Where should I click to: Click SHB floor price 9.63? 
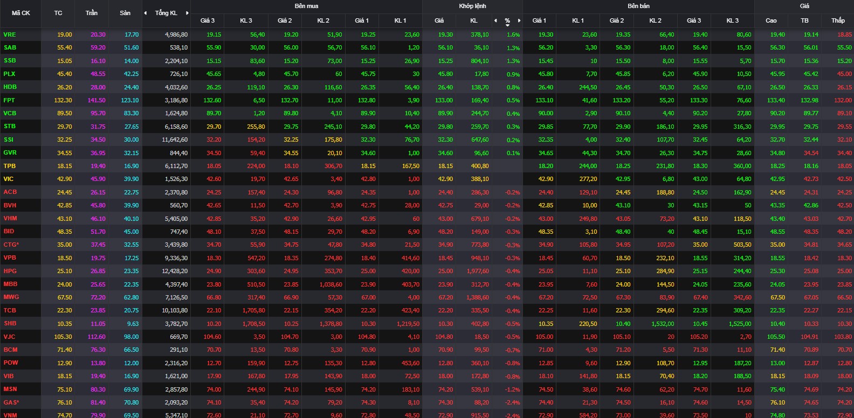click(x=133, y=324)
